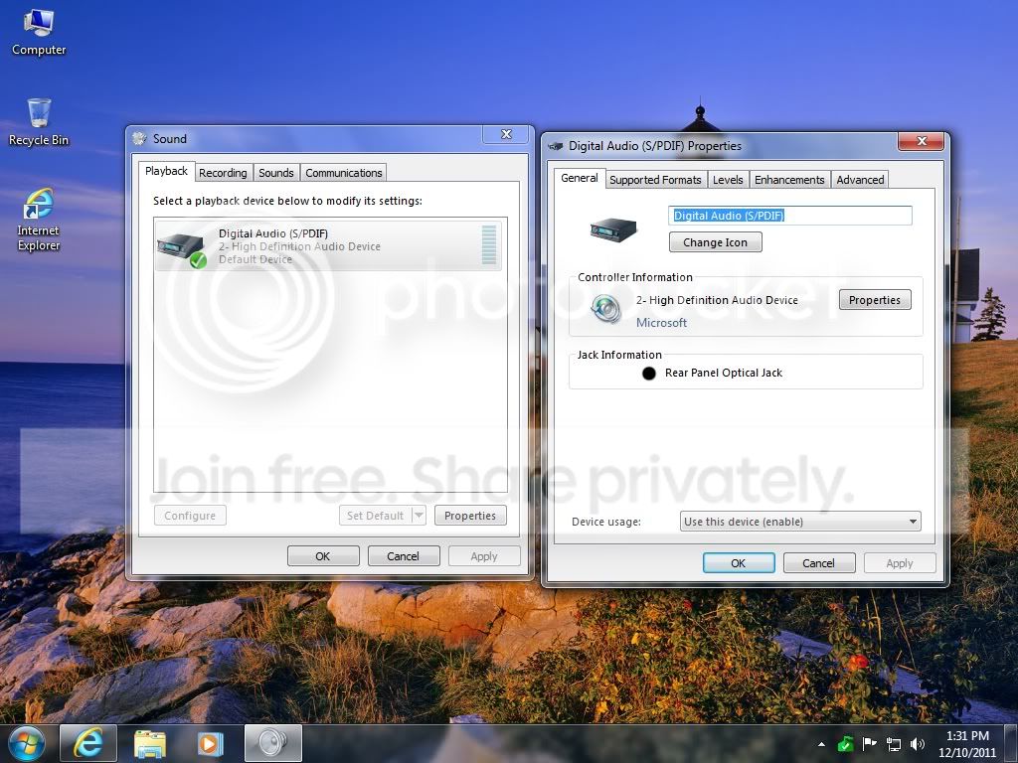The height and width of the screenshot is (763, 1018).
Task: Open the Action Center flag icon
Action: tap(869, 744)
